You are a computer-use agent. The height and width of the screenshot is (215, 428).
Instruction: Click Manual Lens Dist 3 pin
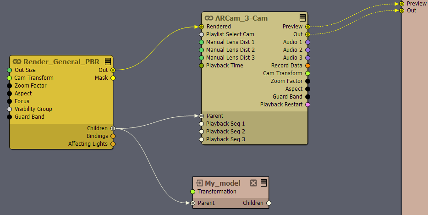[x=202, y=58]
